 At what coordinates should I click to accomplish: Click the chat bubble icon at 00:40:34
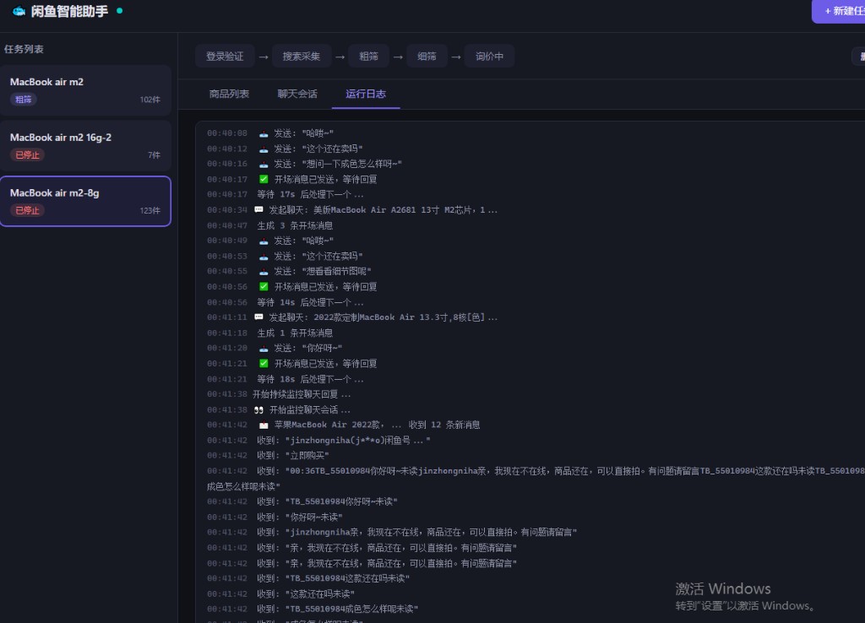pos(258,210)
